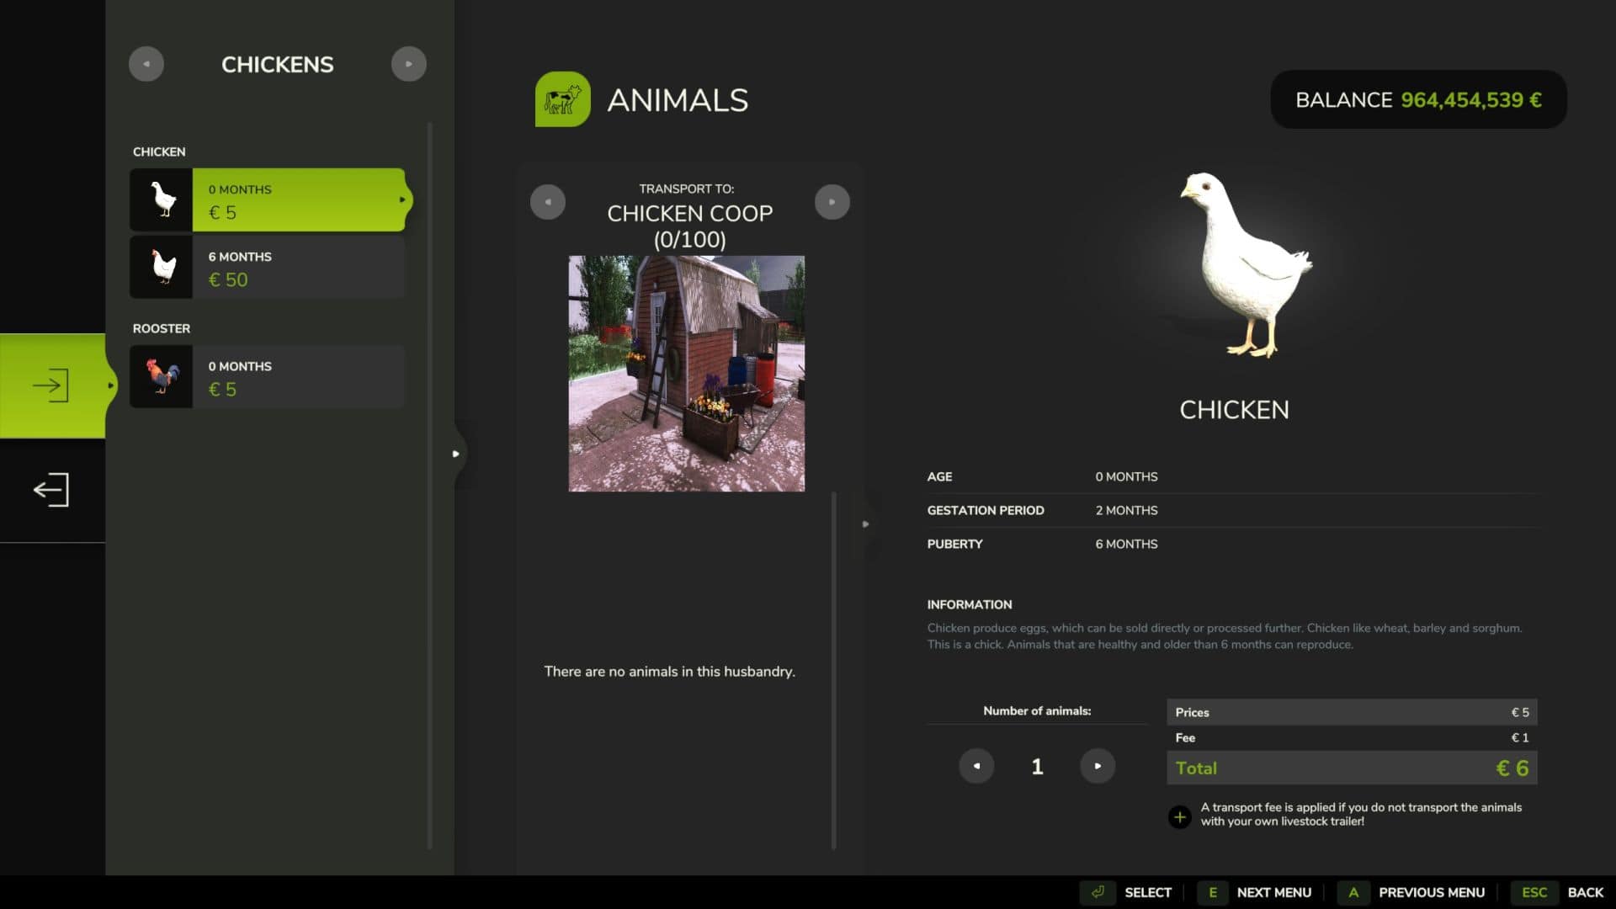Click the chicken coop thumbnail image
1616x909 pixels.
[686, 374]
